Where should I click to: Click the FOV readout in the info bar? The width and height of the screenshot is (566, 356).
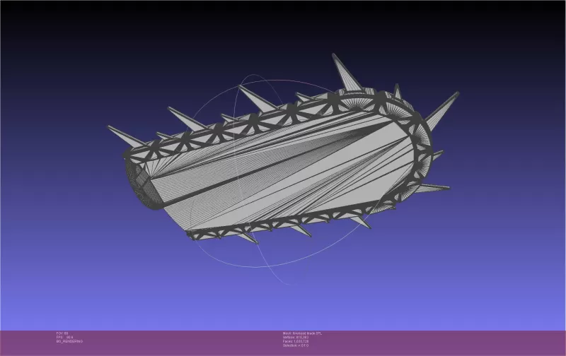pyautogui.click(x=62, y=333)
